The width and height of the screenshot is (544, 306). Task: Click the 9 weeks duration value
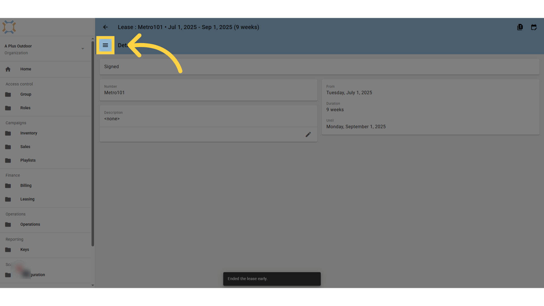(x=335, y=110)
